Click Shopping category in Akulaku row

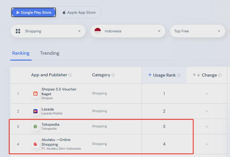(x=100, y=144)
